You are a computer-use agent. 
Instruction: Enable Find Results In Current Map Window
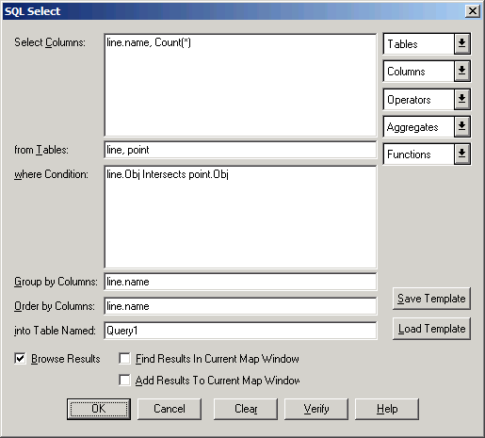[x=124, y=359]
